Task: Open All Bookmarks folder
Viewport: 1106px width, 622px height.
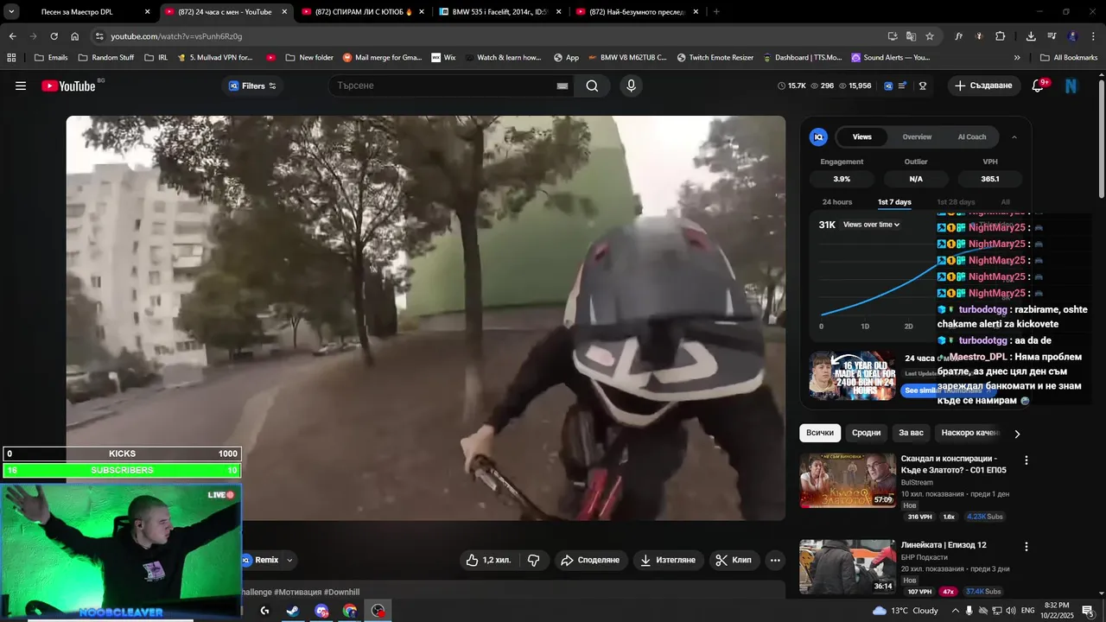Action: 1069,57
